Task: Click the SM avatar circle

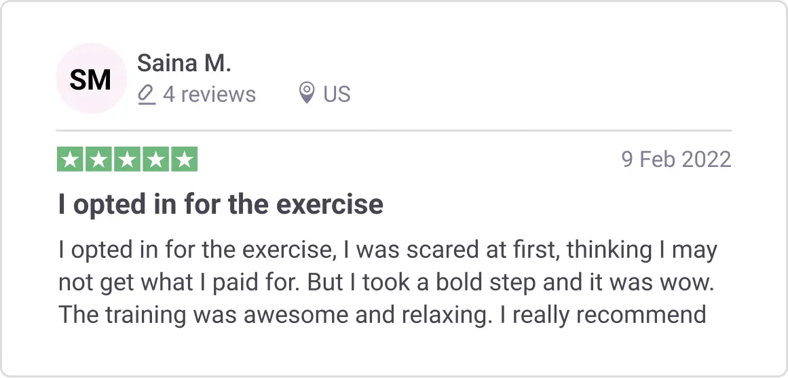Action: point(90,80)
